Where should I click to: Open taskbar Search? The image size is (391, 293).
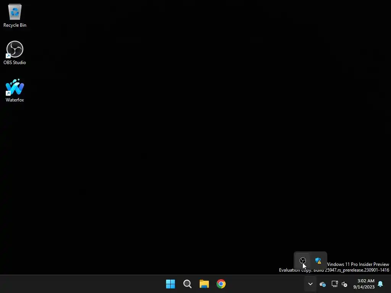pos(187,284)
